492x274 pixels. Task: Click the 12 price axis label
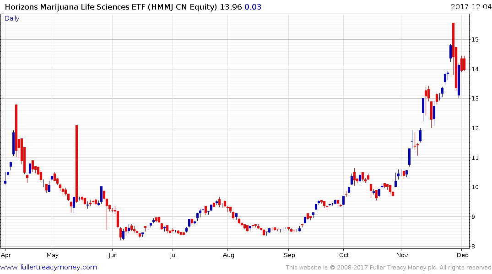click(475, 128)
